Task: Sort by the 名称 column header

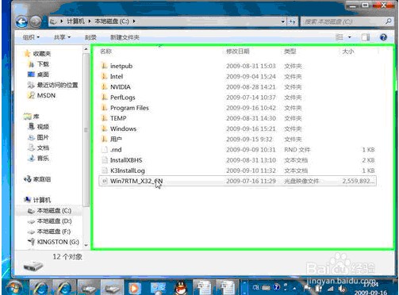Action: click(x=106, y=52)
